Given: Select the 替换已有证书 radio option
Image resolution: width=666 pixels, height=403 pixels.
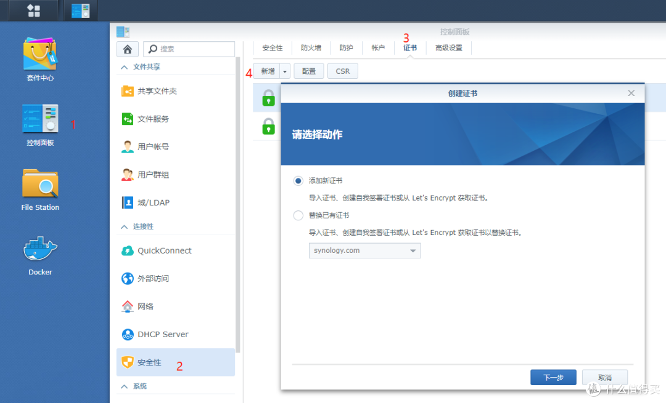Looking at the screenshot, I should [x=298, y=215].
